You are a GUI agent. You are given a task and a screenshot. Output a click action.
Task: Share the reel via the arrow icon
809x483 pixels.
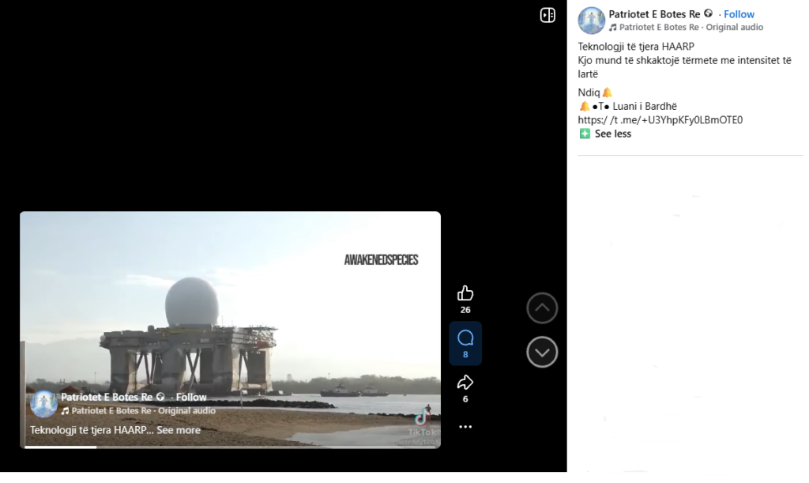[x=465, y=383]
